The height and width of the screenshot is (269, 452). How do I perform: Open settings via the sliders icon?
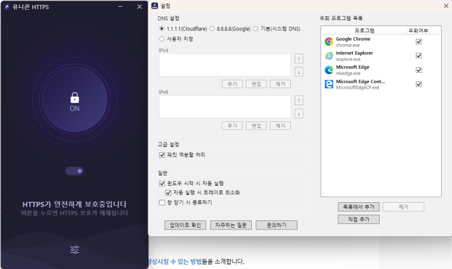point(75,250)
